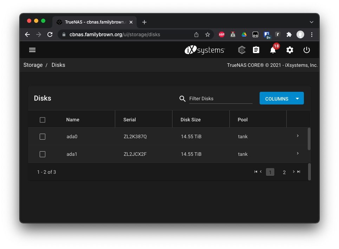The height and width of the screenshot is (249, 339).
Task: Go back with the browser back arrow
Action: click(27, 35)
